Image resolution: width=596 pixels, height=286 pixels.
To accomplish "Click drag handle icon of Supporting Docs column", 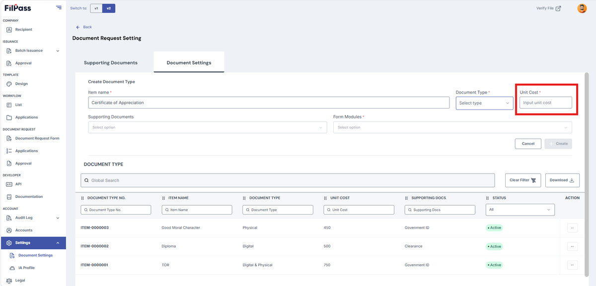I will click(x=407, y=198).
